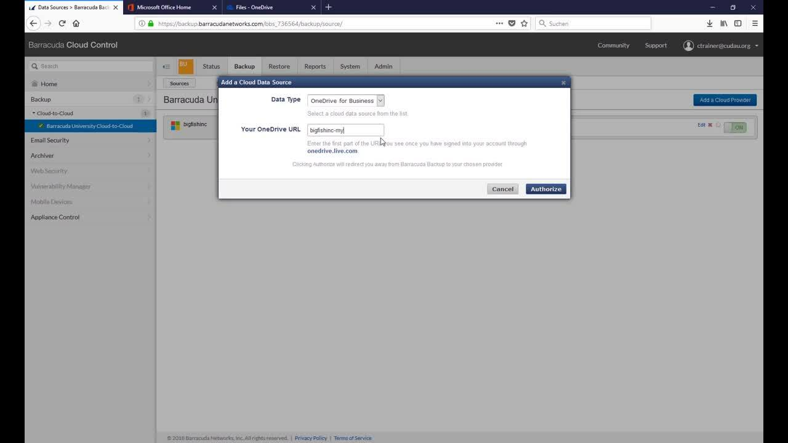Open the onedrive.live.com link

332,151
